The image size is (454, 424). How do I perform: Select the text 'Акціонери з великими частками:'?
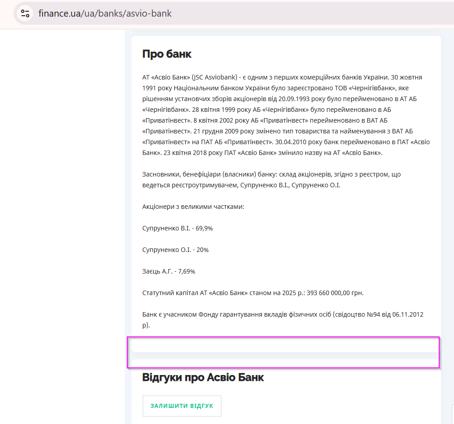click(x=193, y=207)
